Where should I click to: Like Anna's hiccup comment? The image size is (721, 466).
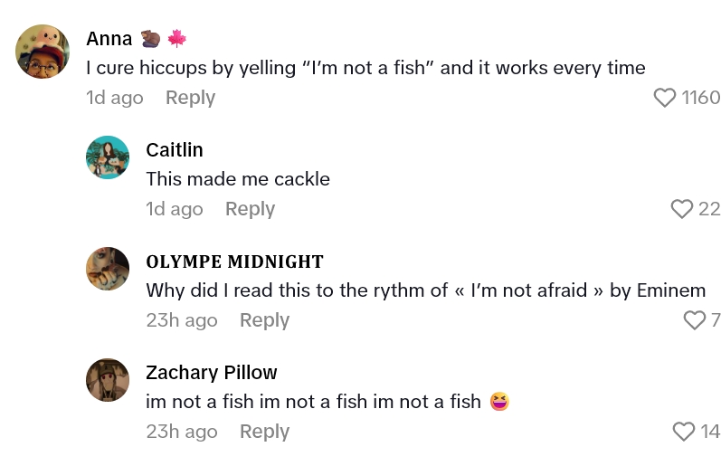(665, 98)
